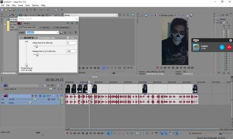This screenshot has height=139, width=233.
Task: Select the By Type media bin
Action: click(13, 25)
